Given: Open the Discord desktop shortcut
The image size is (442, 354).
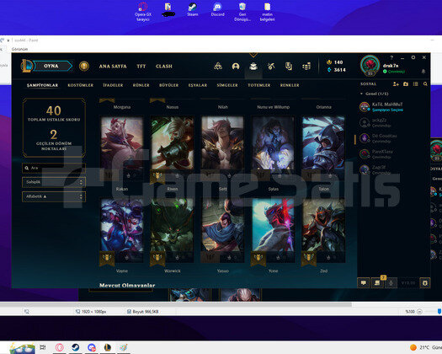Looking at the screenshot, I should pyautogui.click(x=217, y=9).
